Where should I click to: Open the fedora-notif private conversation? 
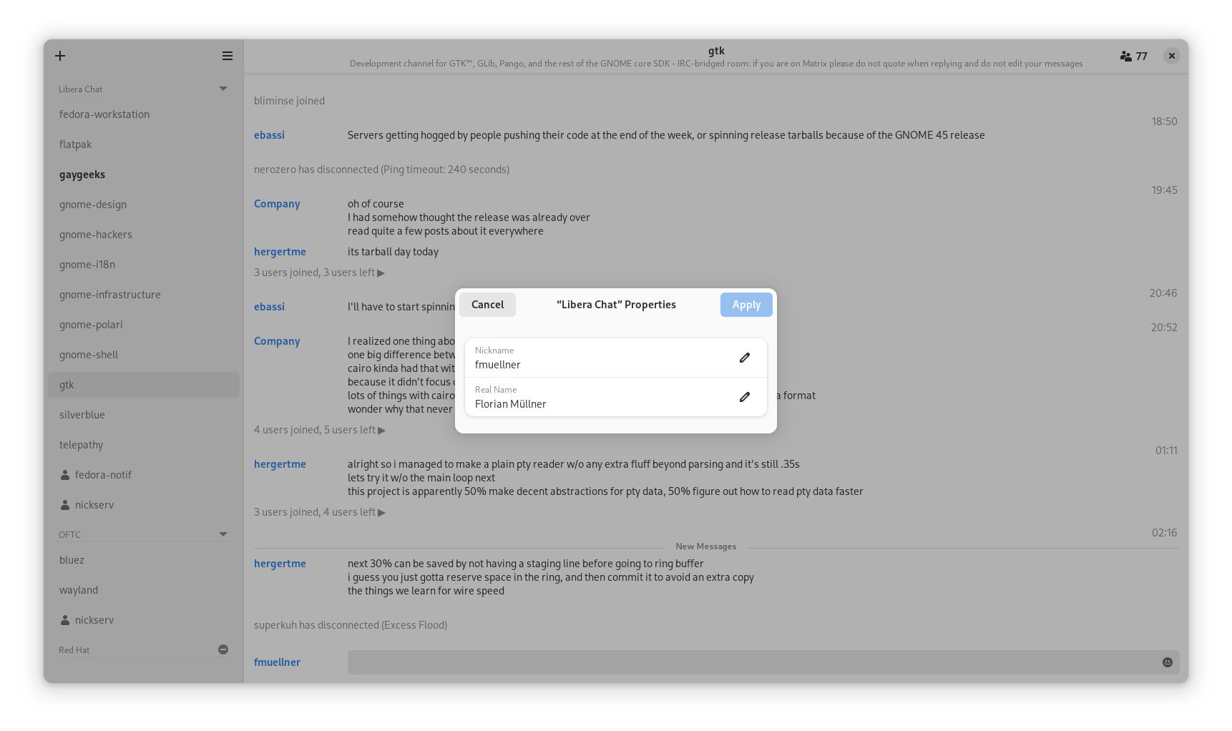coord(103,475)
